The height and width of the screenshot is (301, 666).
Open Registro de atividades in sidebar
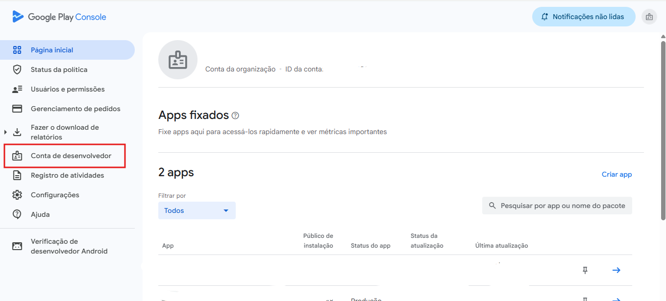(x=67, y=175)
